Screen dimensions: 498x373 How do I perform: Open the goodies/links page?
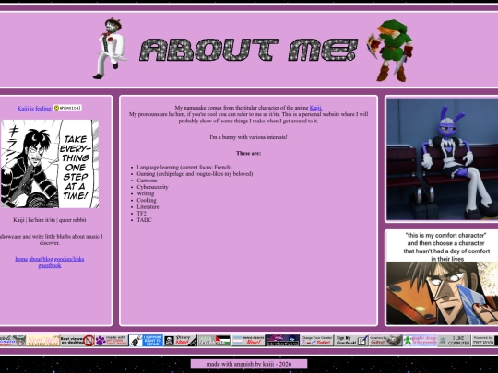point(69,259)
